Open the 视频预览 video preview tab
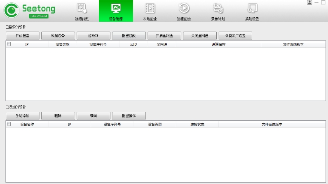Viewport: 328px width, 184px height. tap(82, 11)
